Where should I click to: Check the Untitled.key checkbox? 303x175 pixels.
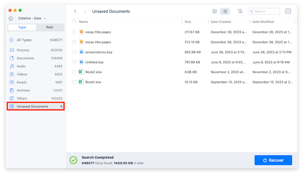pos(74,62)
